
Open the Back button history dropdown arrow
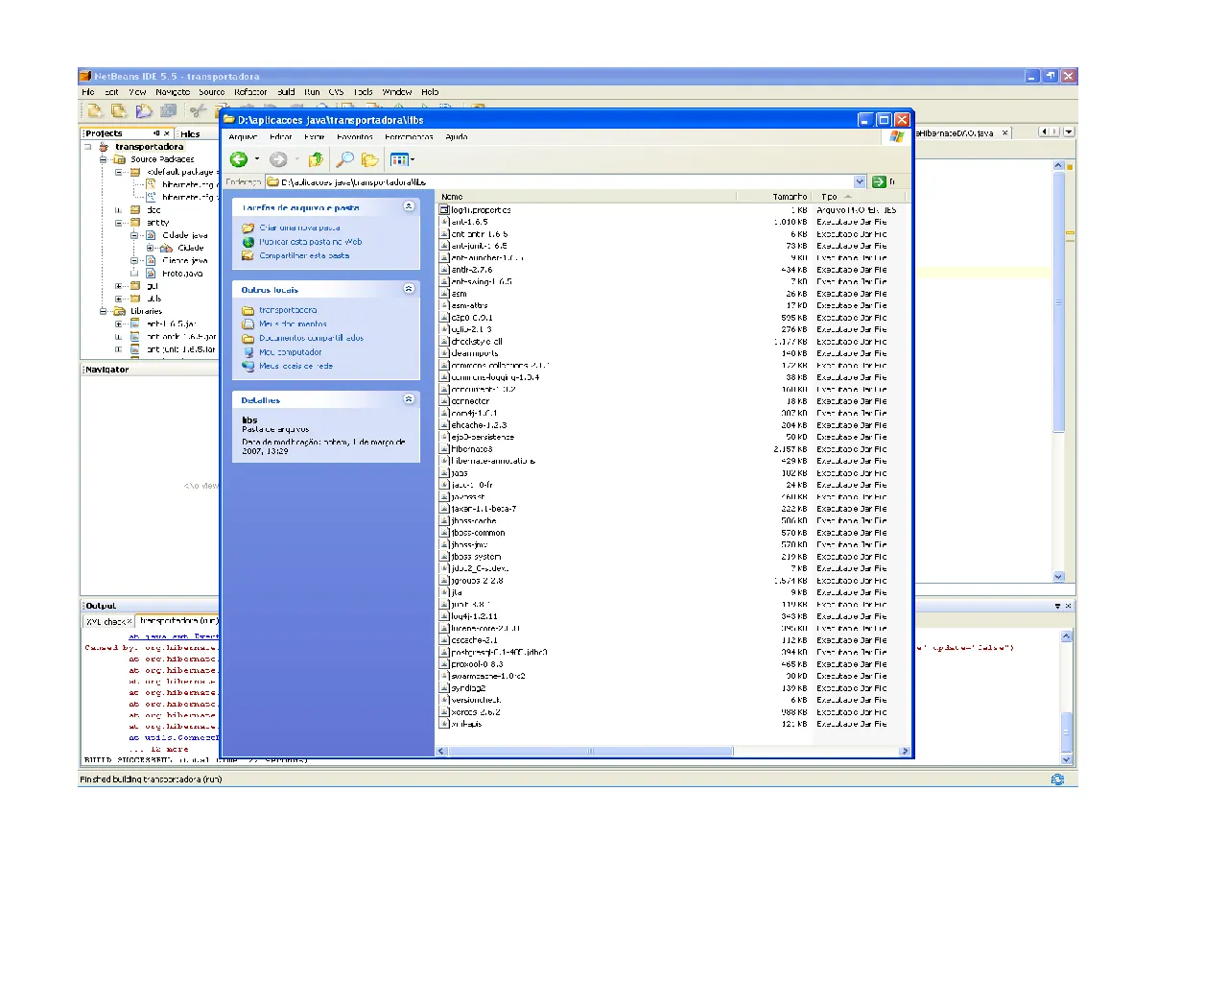(257, 159)
